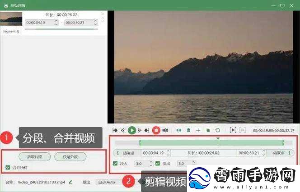Viewport: 300px width, 192px height.
Task: Jump to segment end with skip-forward icon
Action: point(147,130)
